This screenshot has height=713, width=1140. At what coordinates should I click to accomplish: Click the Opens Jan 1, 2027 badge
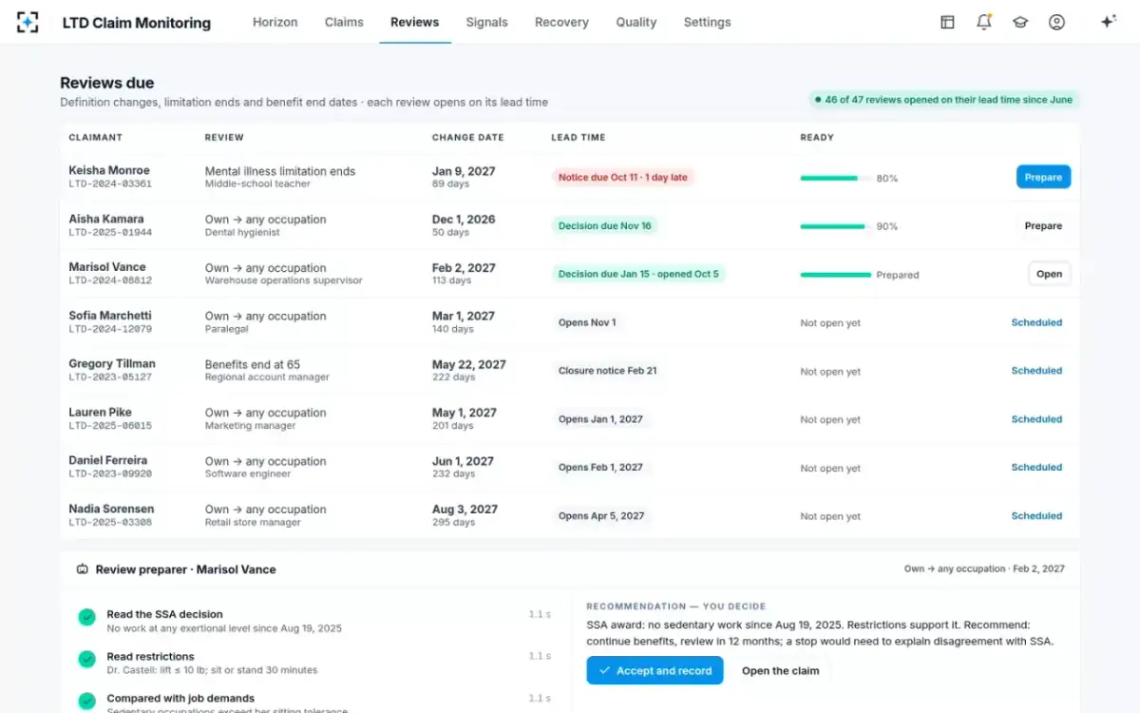click(x=600, y=419)
